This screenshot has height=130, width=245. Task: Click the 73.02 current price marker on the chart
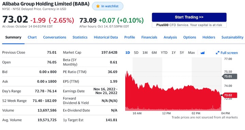point(229,95)
